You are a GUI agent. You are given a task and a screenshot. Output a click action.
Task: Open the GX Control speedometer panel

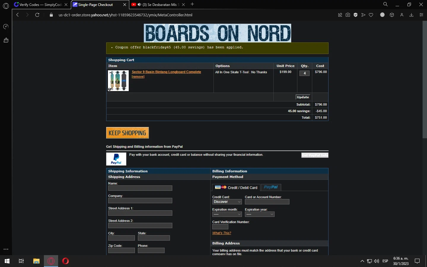pyautogui.click(x=6, y=27)
